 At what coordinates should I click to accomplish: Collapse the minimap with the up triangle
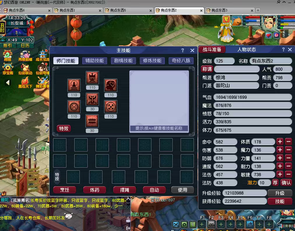pyautogui.click(x=3, y=40)
